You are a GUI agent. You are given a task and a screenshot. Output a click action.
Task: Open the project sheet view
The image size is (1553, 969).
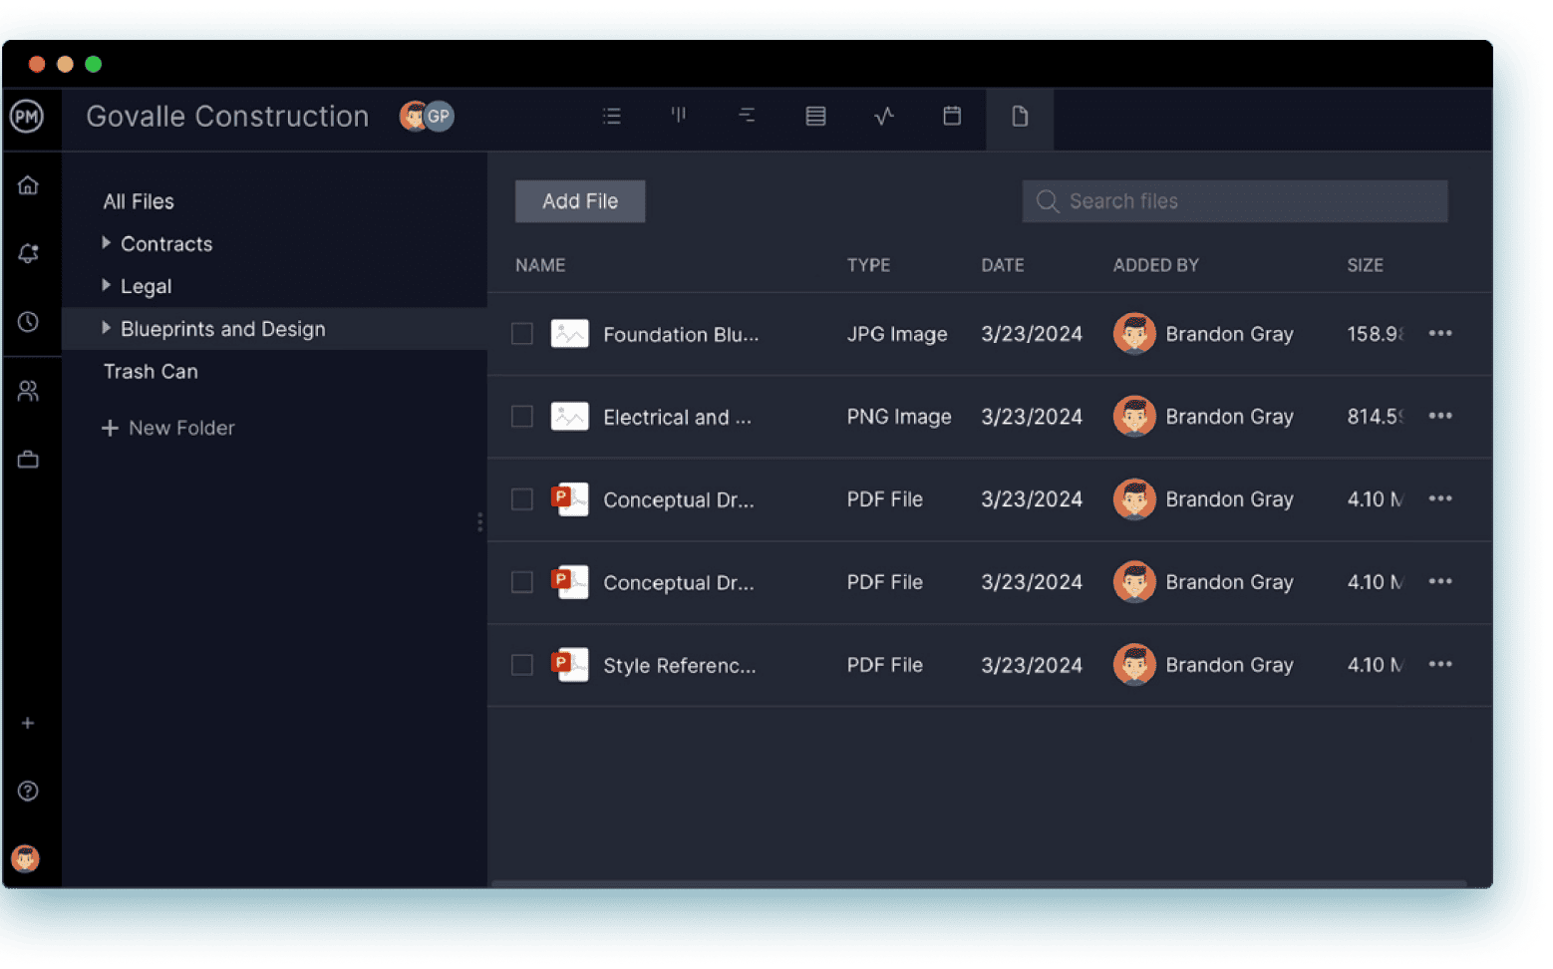[815, 116]
